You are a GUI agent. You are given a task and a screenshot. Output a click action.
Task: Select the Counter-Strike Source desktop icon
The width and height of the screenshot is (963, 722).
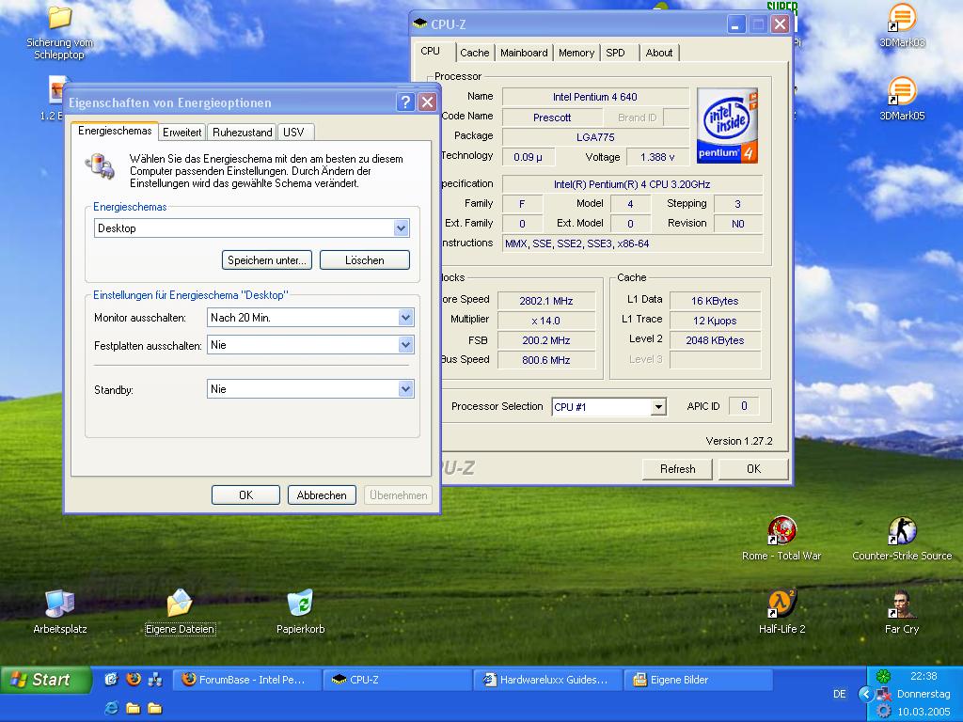902,539
